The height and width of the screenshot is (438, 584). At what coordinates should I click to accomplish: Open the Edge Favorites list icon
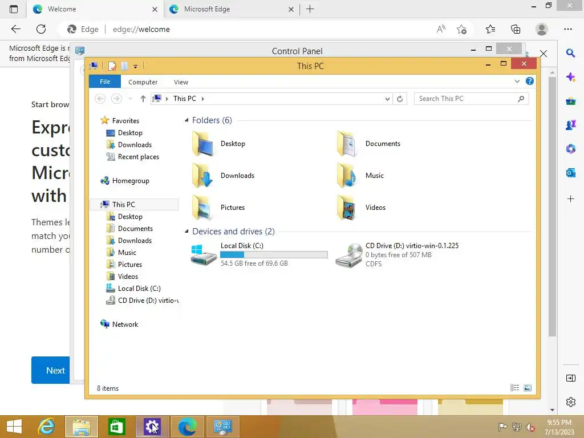(490, 29)
